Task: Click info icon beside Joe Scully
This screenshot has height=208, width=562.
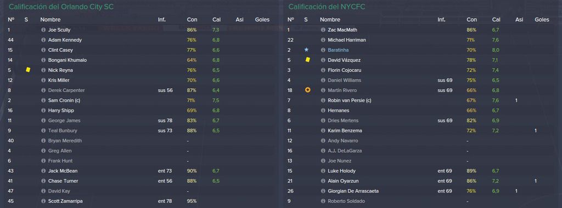Action: (43, 30)
